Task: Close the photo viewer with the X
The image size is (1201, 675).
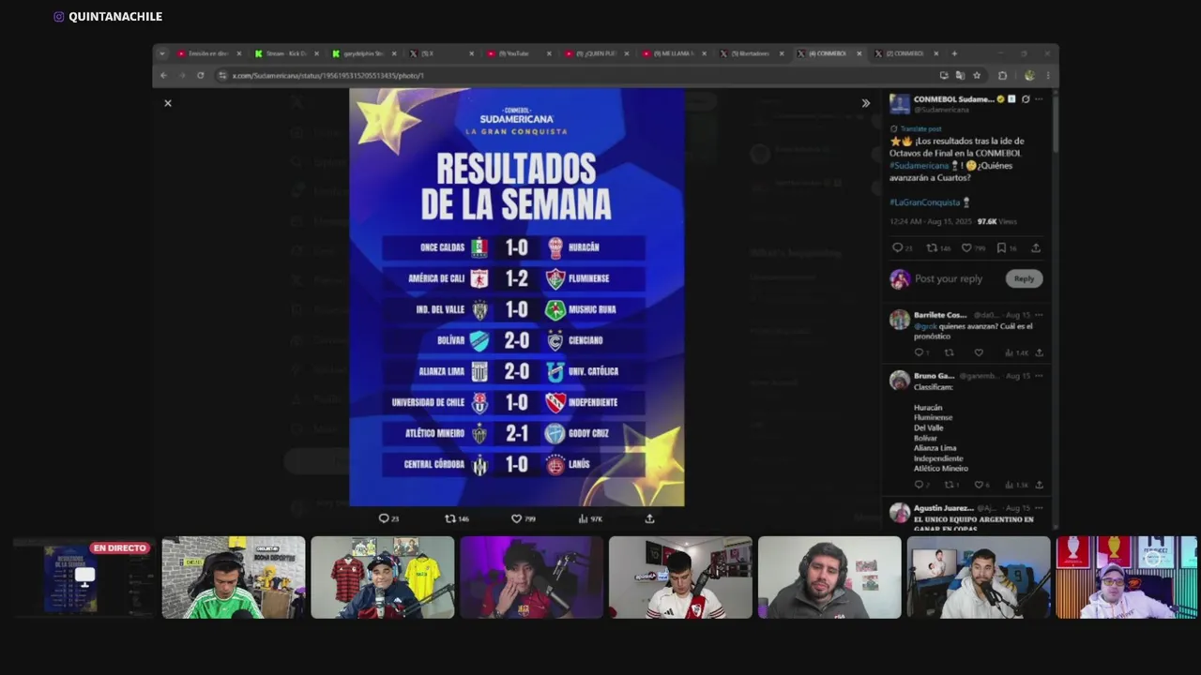Action: (168, 103)
